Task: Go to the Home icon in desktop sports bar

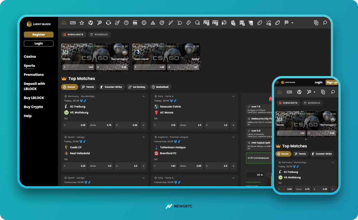Action: 64,23
